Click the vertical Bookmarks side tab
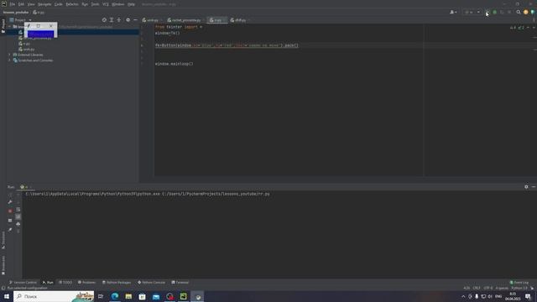The height and width of the screenshot is (302, 537). (x=3, y=265)
